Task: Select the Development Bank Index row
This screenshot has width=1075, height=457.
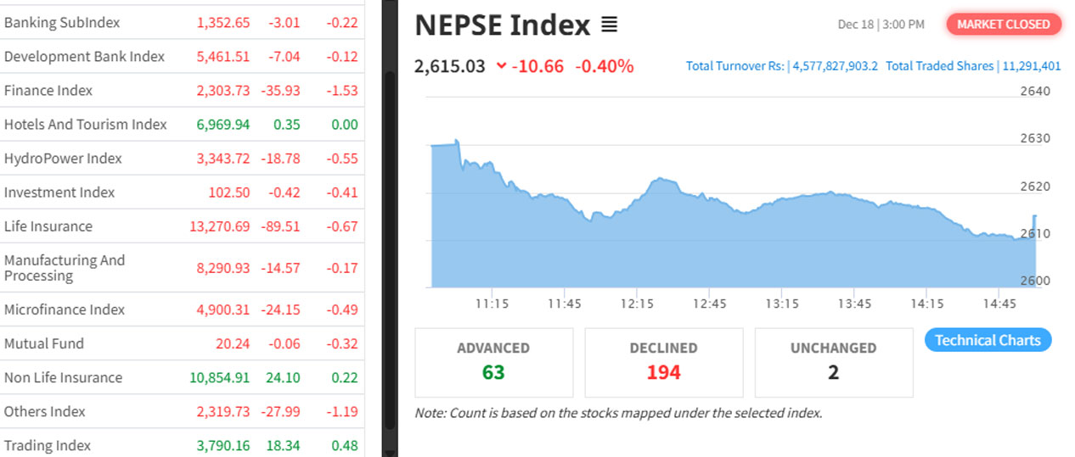Action: [84, 57]
